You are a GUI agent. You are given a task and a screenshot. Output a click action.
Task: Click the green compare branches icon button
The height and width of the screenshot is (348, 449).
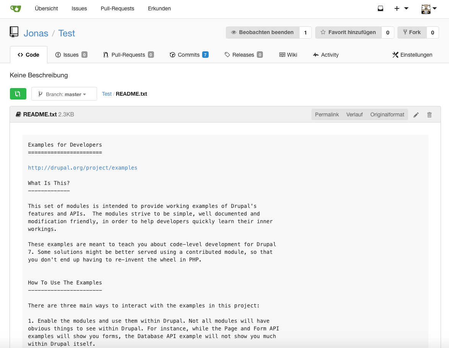(x=18, y=94)
